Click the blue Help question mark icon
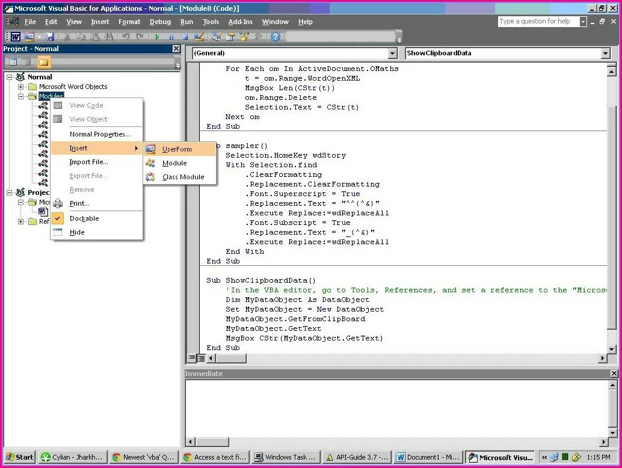This screenshot has height=468, width=622. [x=276, y=37]
